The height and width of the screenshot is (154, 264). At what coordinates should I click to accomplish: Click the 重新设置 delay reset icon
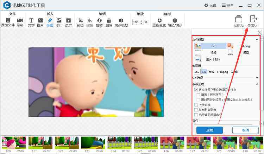159,20
